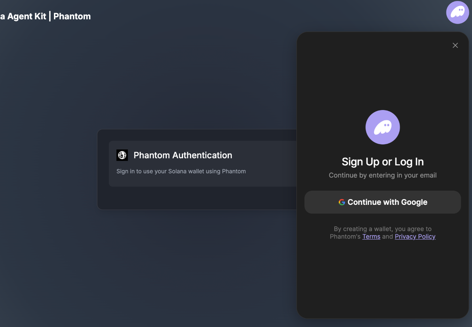Click the 'Sign Up or Log In' heading
This screenshot has height=327, width=472.
click(383, 162)
